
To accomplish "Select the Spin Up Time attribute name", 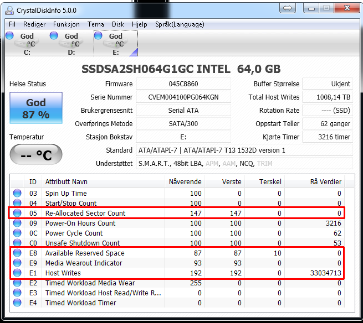I will (66, 193).
